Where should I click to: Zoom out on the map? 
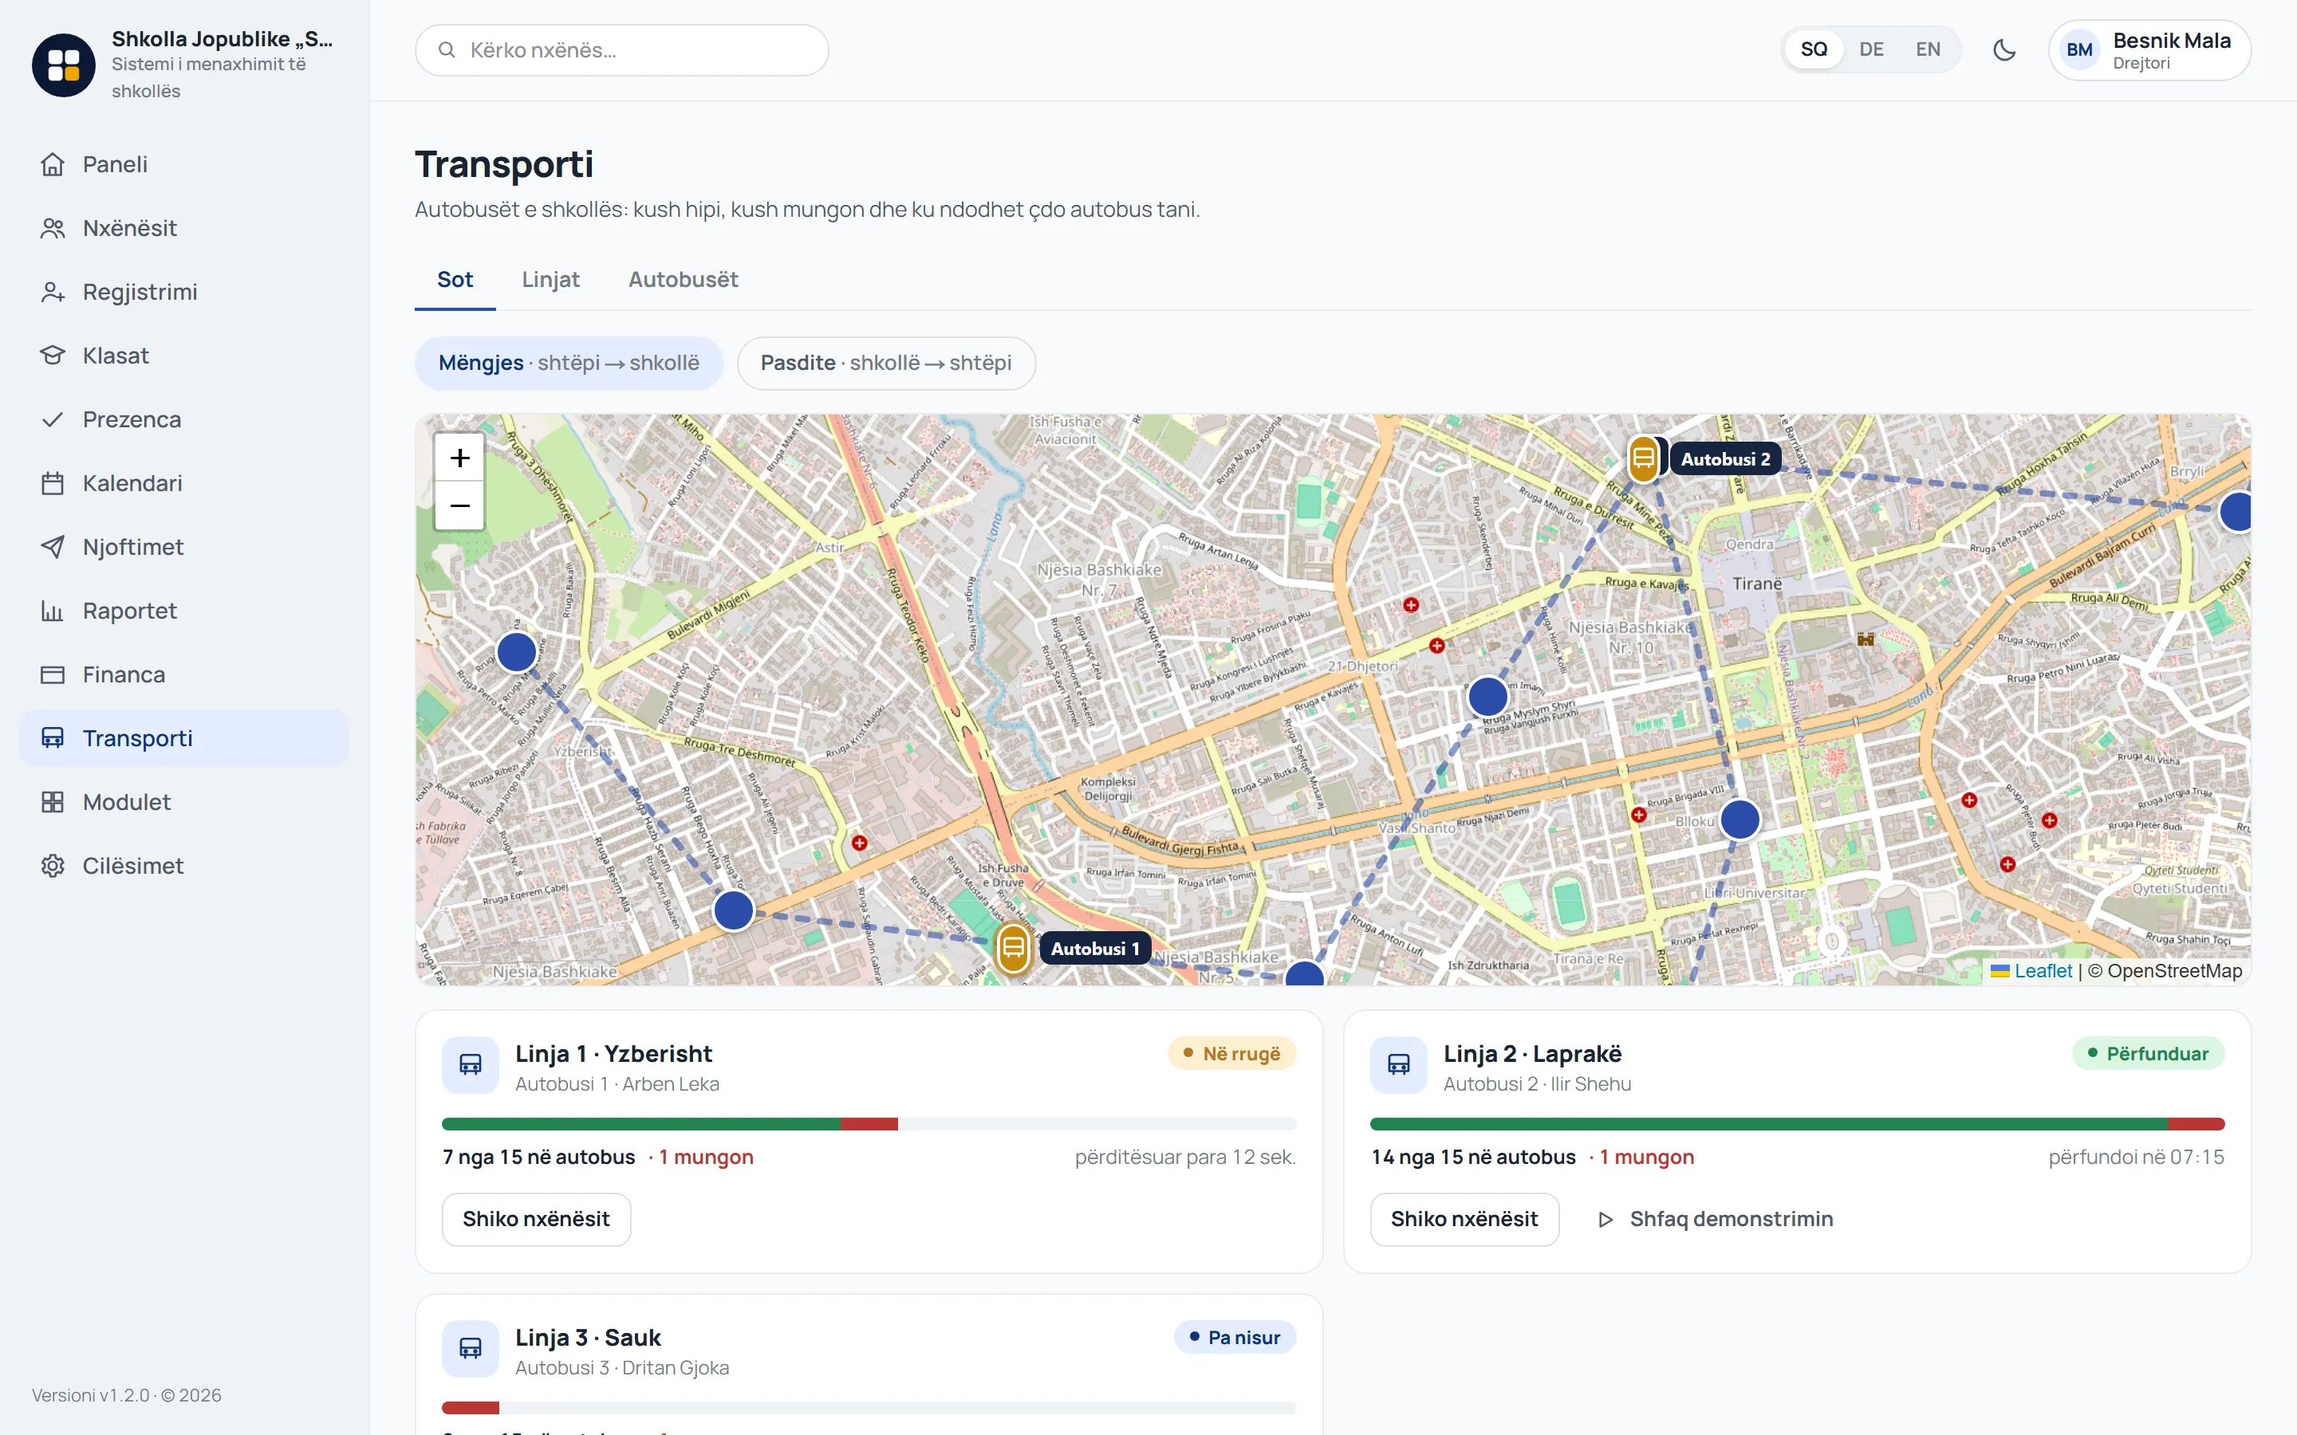459,506
